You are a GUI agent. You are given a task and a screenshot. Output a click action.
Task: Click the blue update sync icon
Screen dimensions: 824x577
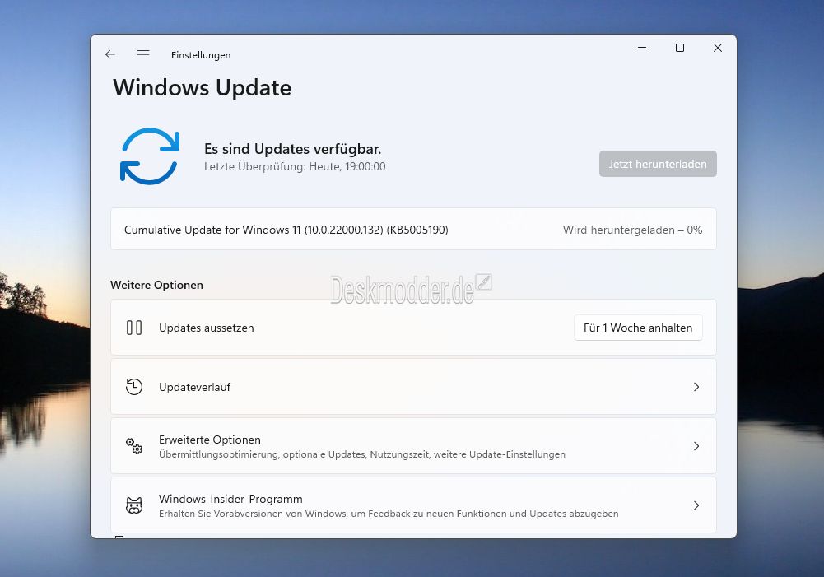point(150,156)
